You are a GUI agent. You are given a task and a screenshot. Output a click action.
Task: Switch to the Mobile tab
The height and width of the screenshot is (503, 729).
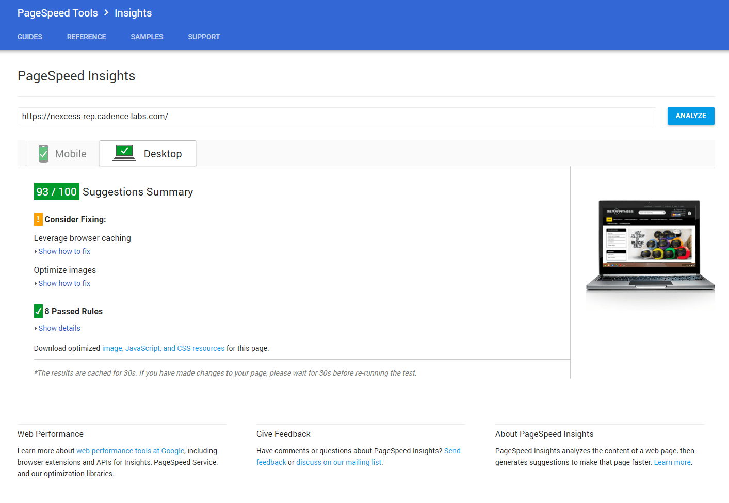[62, 154]
